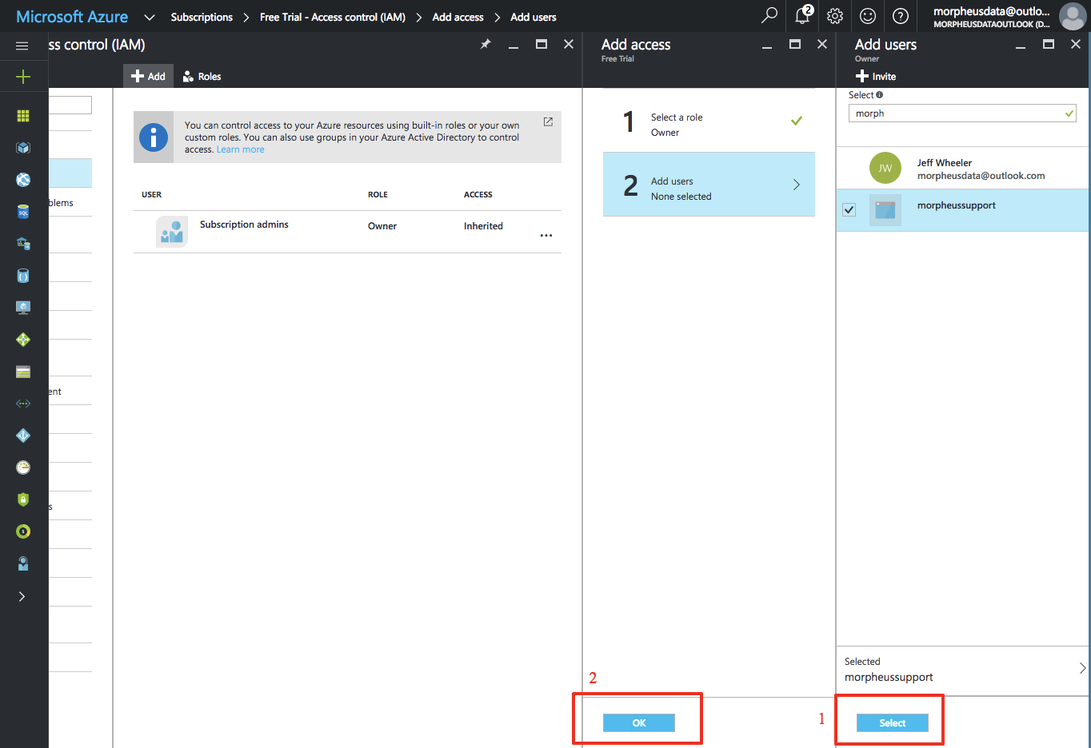Open All resources grid icon in sidebar
The height and width of the screenshot is (748, 1091).
(23, 116)
